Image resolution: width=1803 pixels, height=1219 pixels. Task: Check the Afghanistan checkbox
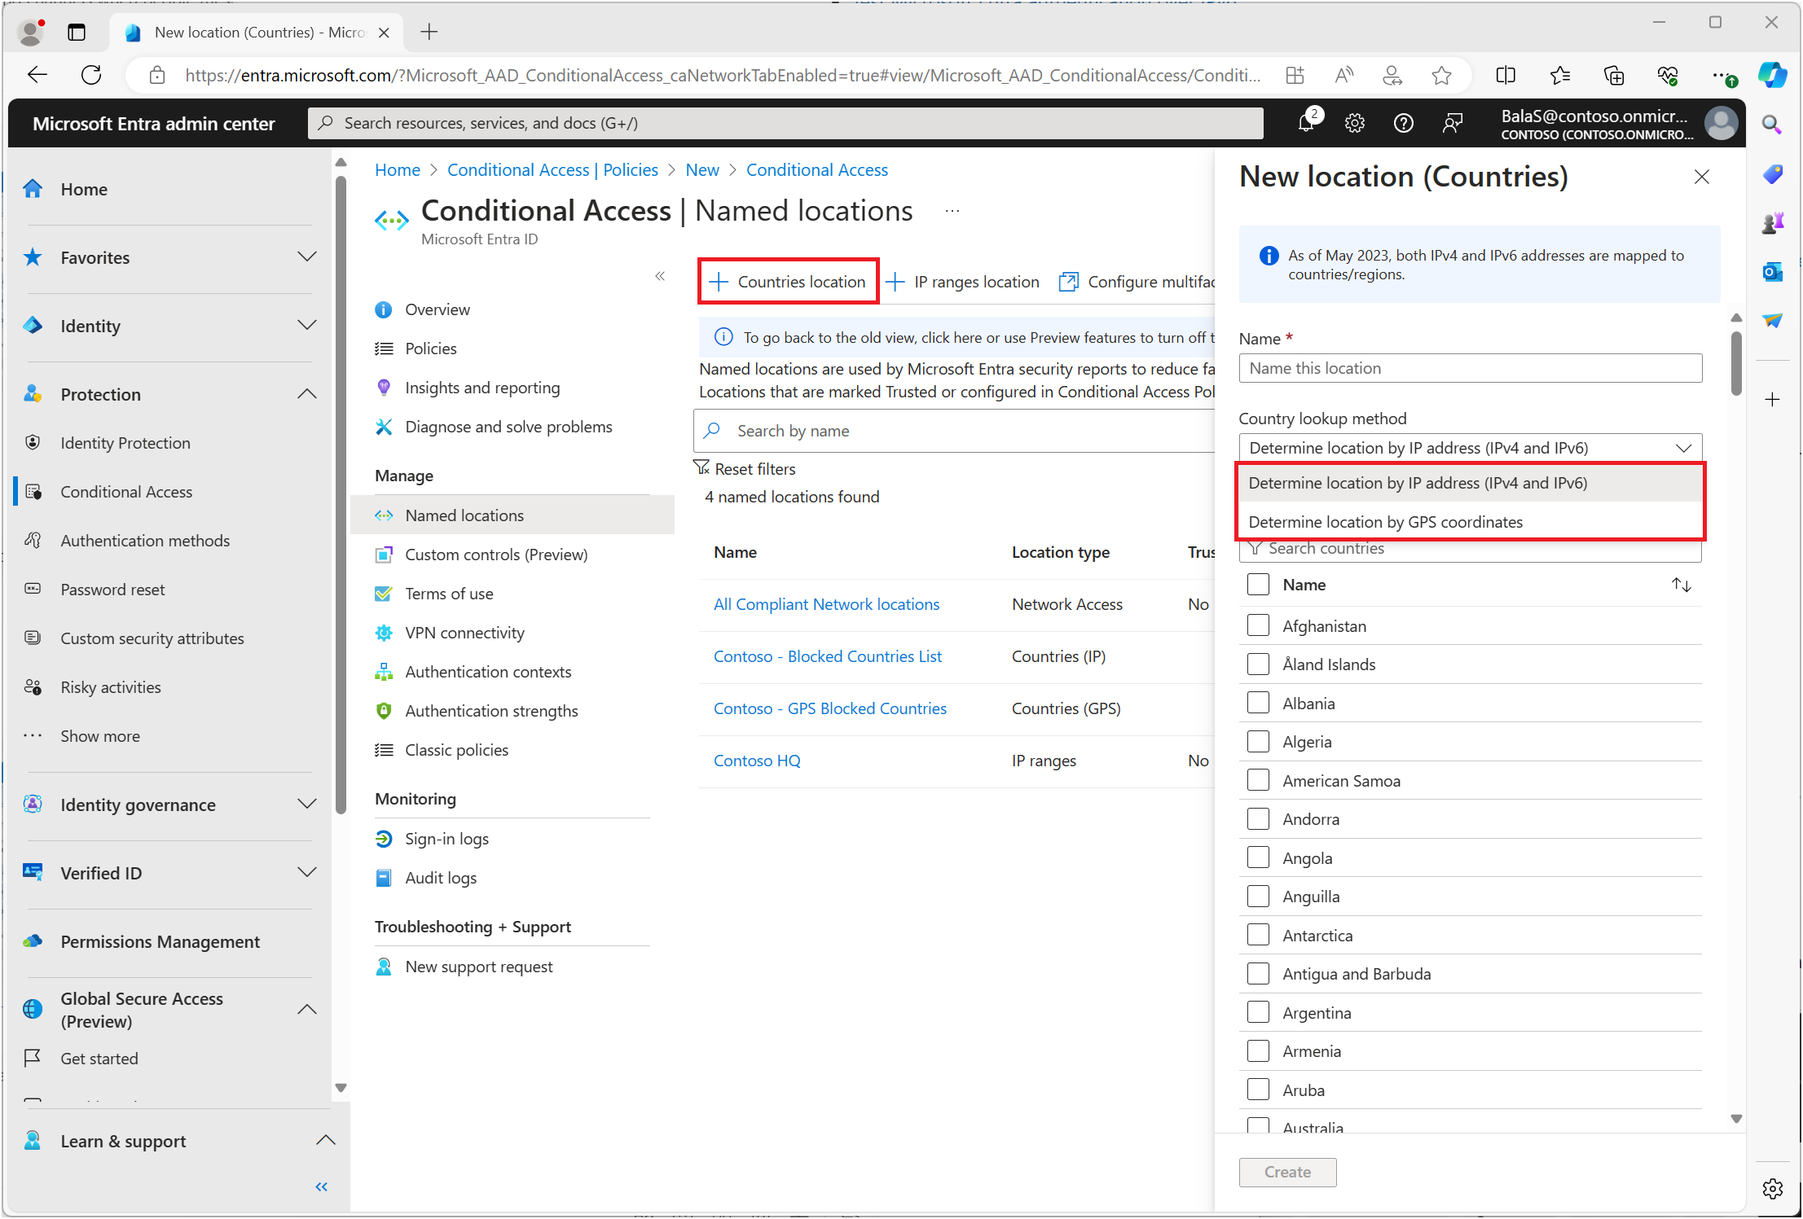tap(1258, 625)
